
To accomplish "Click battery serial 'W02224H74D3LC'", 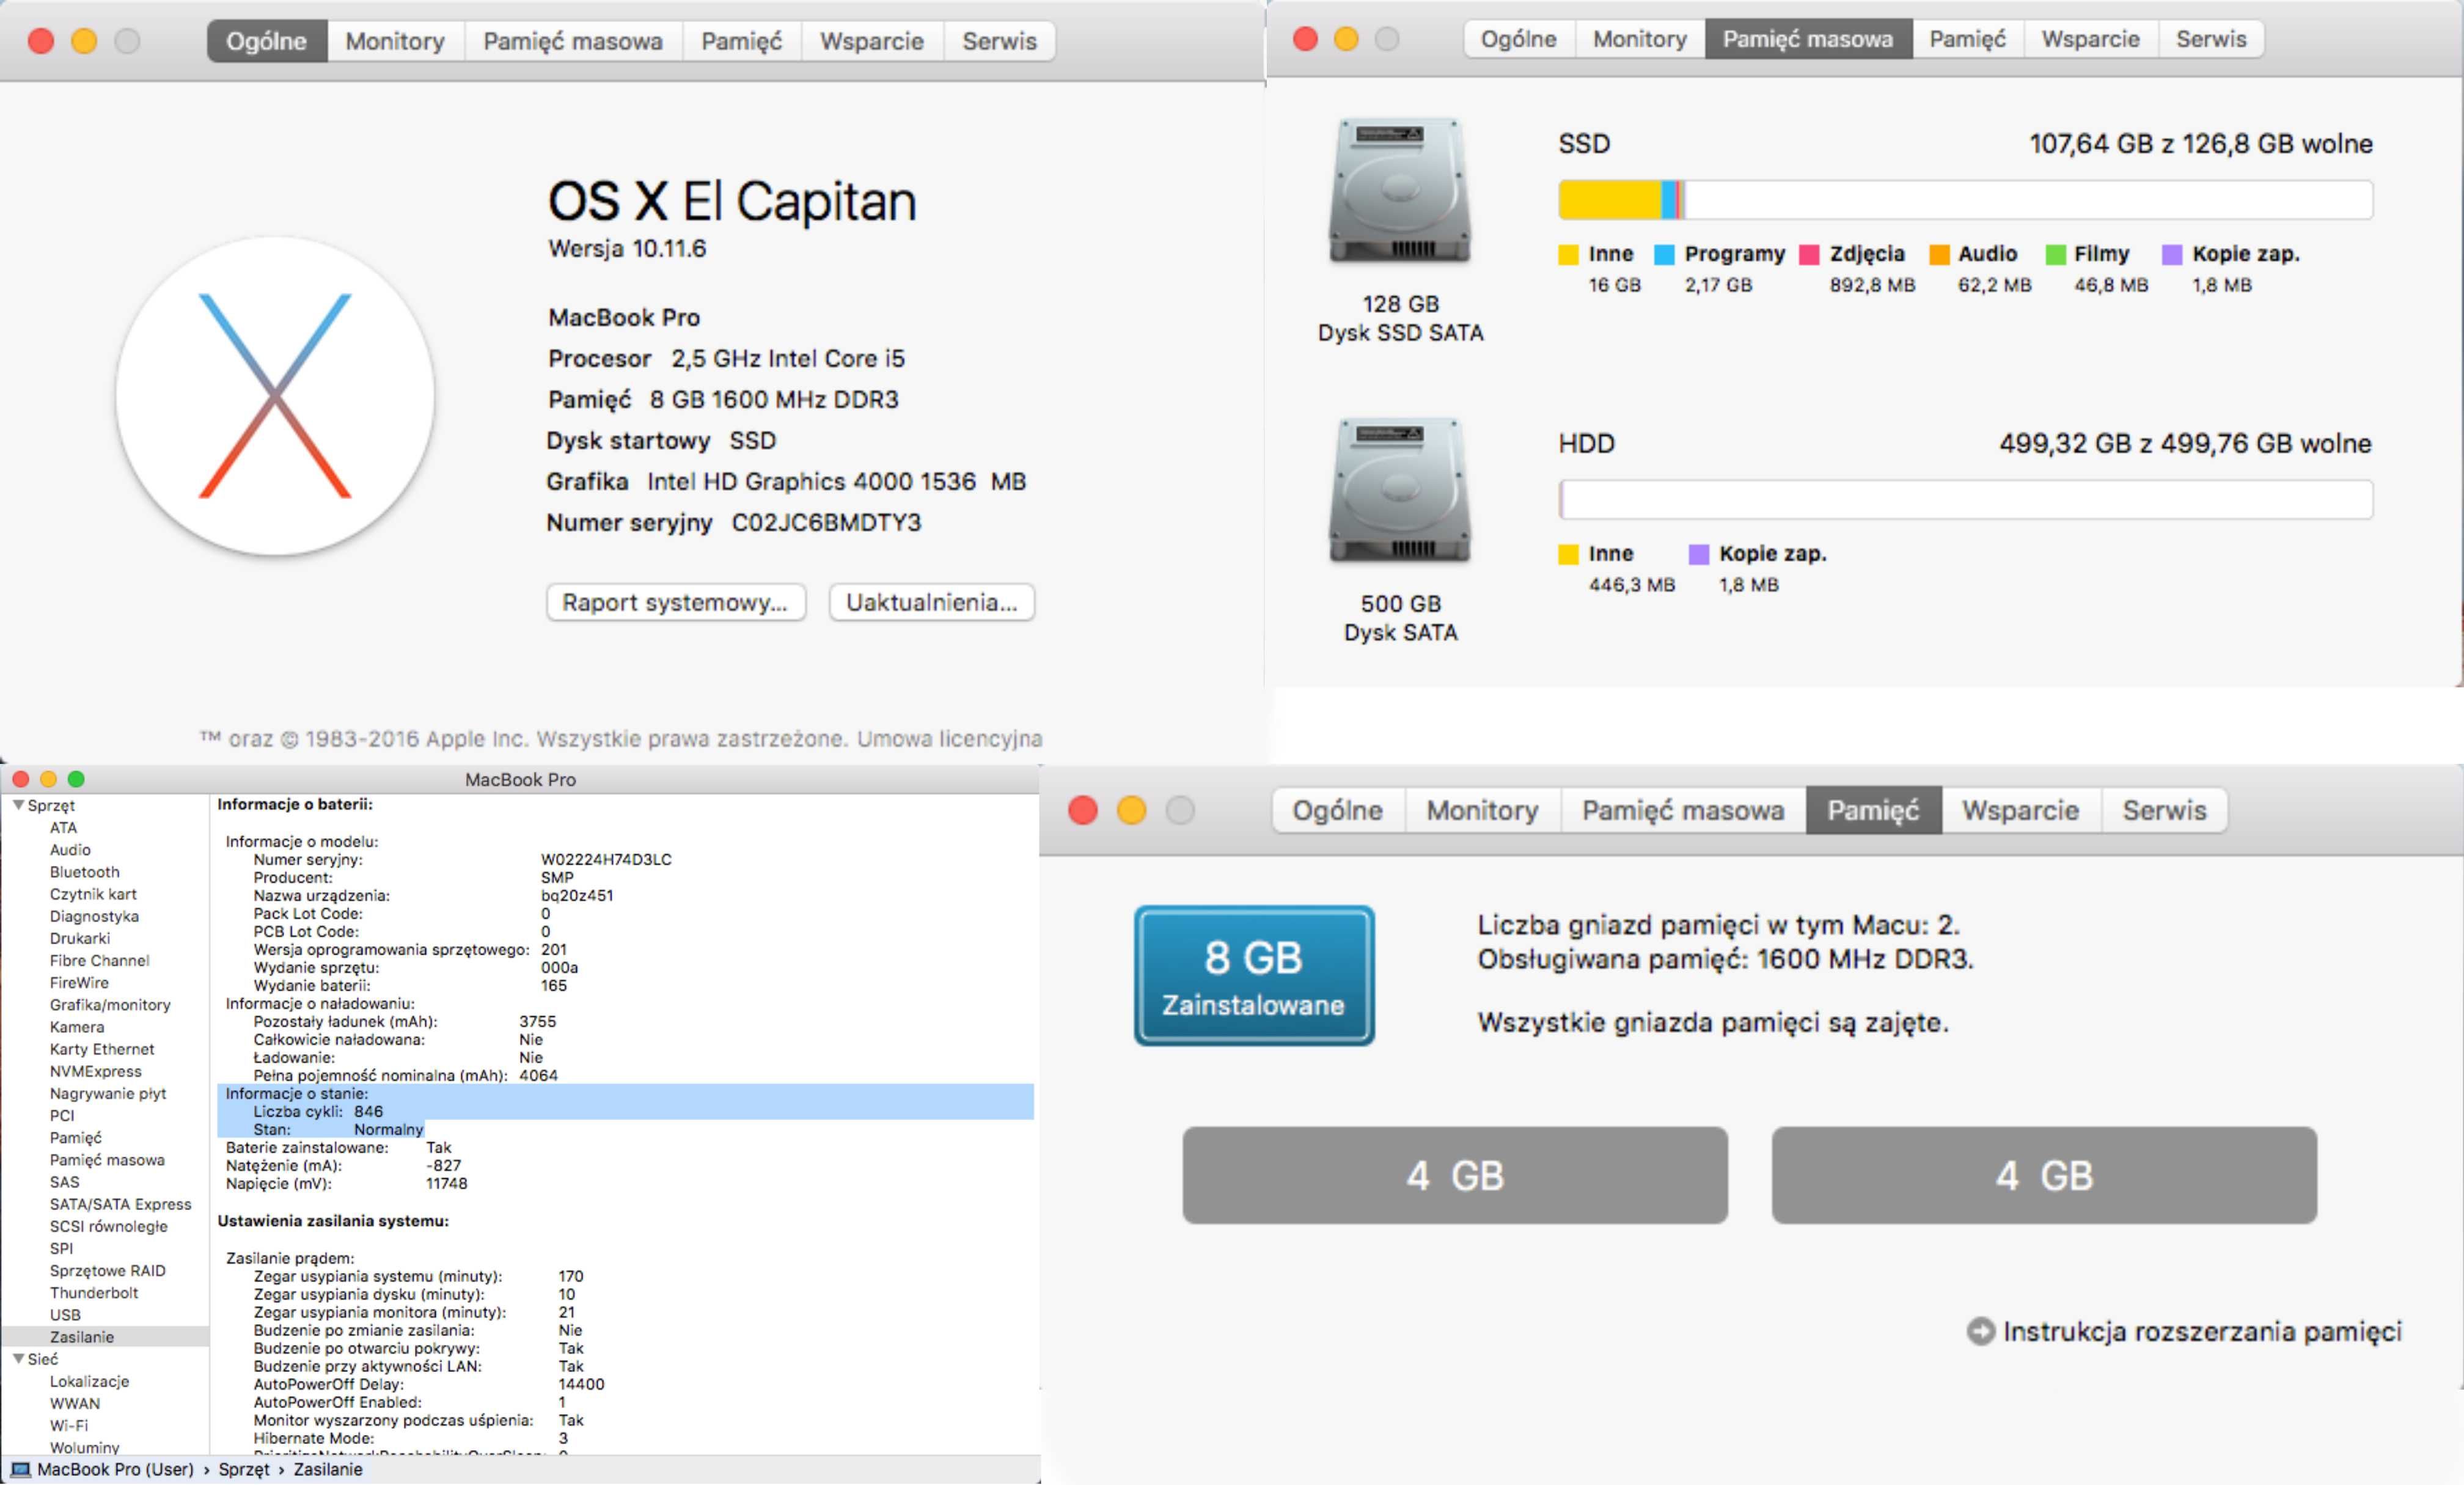I will [x=606, y=859].
